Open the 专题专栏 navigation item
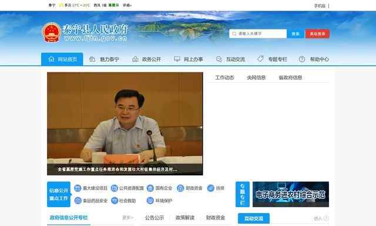The image size is (376, 226). (272, 59)
